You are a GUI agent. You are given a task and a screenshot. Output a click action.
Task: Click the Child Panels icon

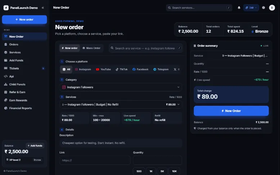tap(6, 84)
